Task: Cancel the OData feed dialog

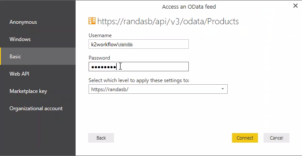Action: (277, 138)
